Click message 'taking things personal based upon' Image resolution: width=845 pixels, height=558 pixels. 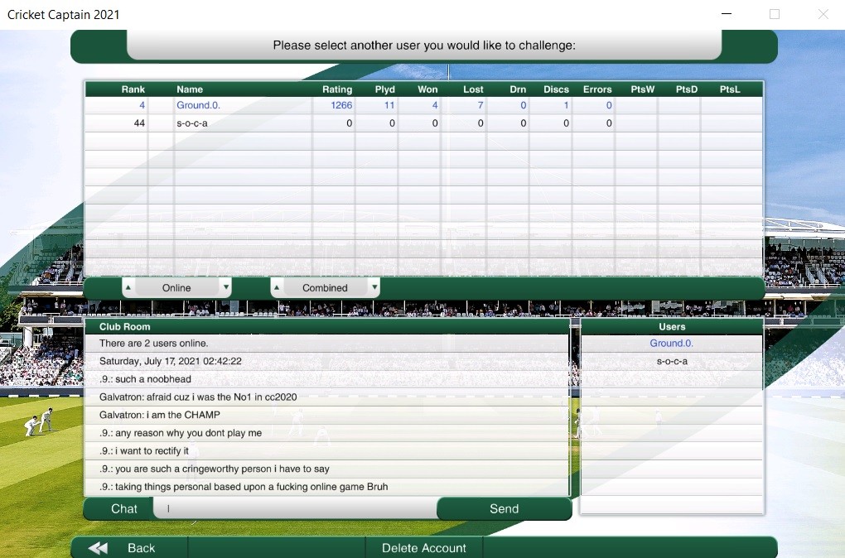[x=244, y=487]
